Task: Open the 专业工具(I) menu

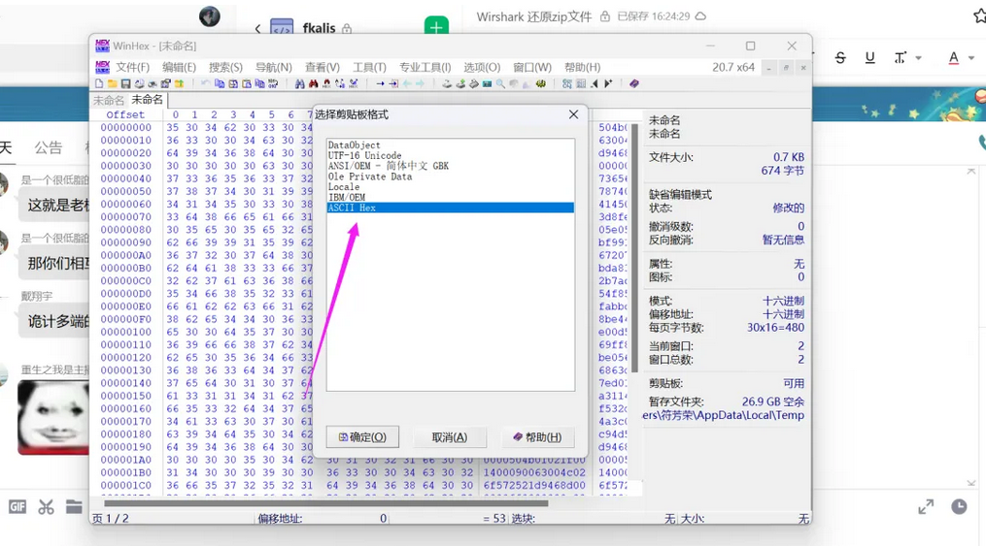Action: [425, 67]
